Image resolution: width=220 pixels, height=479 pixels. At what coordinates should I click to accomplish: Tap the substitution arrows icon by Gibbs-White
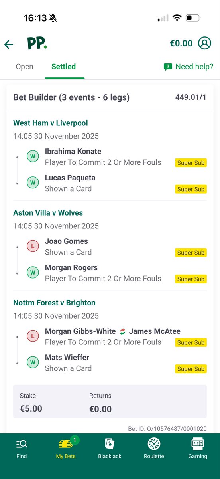pyautogui.click(x=122, y=331)
